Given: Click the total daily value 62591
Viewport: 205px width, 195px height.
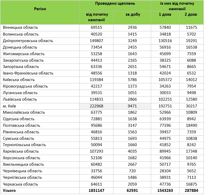Looking at the screenshot, I should (x=132, y=191).
